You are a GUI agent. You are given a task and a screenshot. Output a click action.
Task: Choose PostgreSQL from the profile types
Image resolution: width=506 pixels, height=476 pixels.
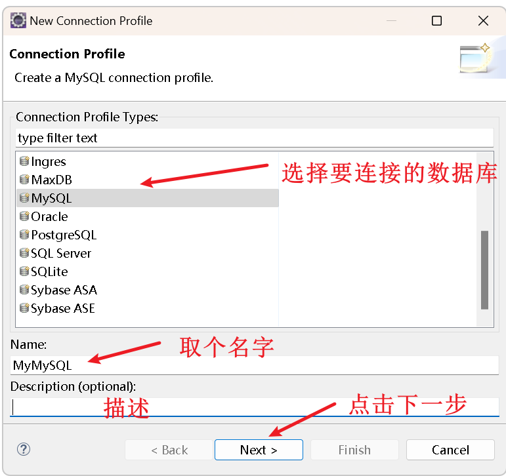(x=148, y=235)
